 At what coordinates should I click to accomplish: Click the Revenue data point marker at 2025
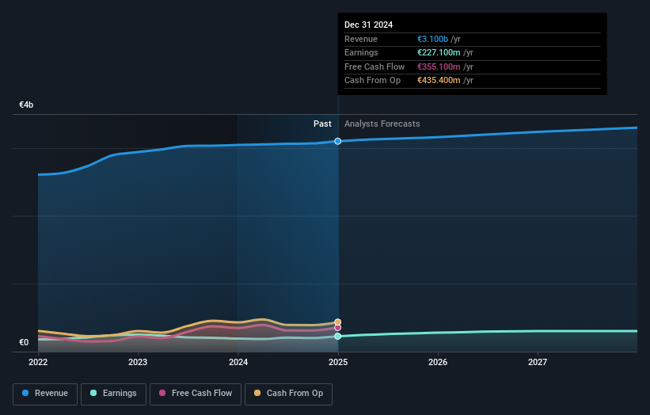click(338, 142)
